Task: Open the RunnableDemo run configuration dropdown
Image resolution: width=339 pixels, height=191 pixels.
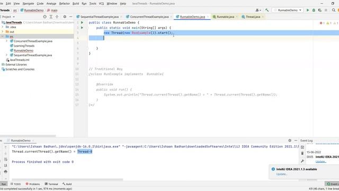Action: 288,10
